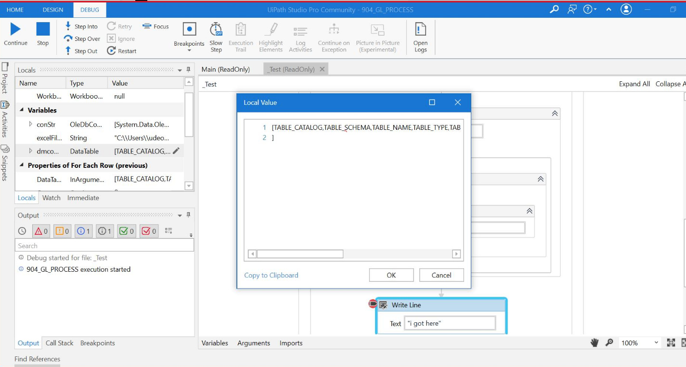Expand the conStr variable row

(x=30, y=124)
